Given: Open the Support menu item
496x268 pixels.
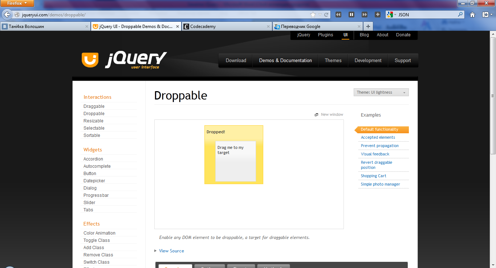Looking at the screenshot, I should pos(403,61).
